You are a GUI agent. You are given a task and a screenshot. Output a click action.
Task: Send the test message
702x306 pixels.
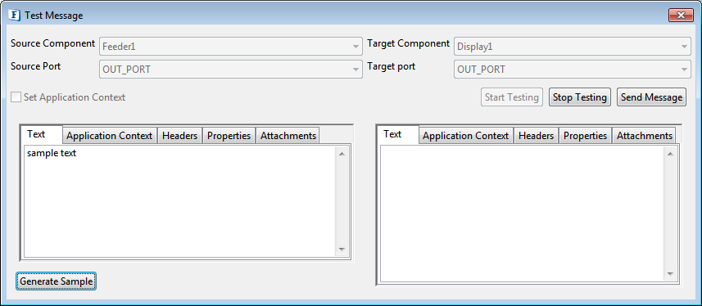pos(651,97)
